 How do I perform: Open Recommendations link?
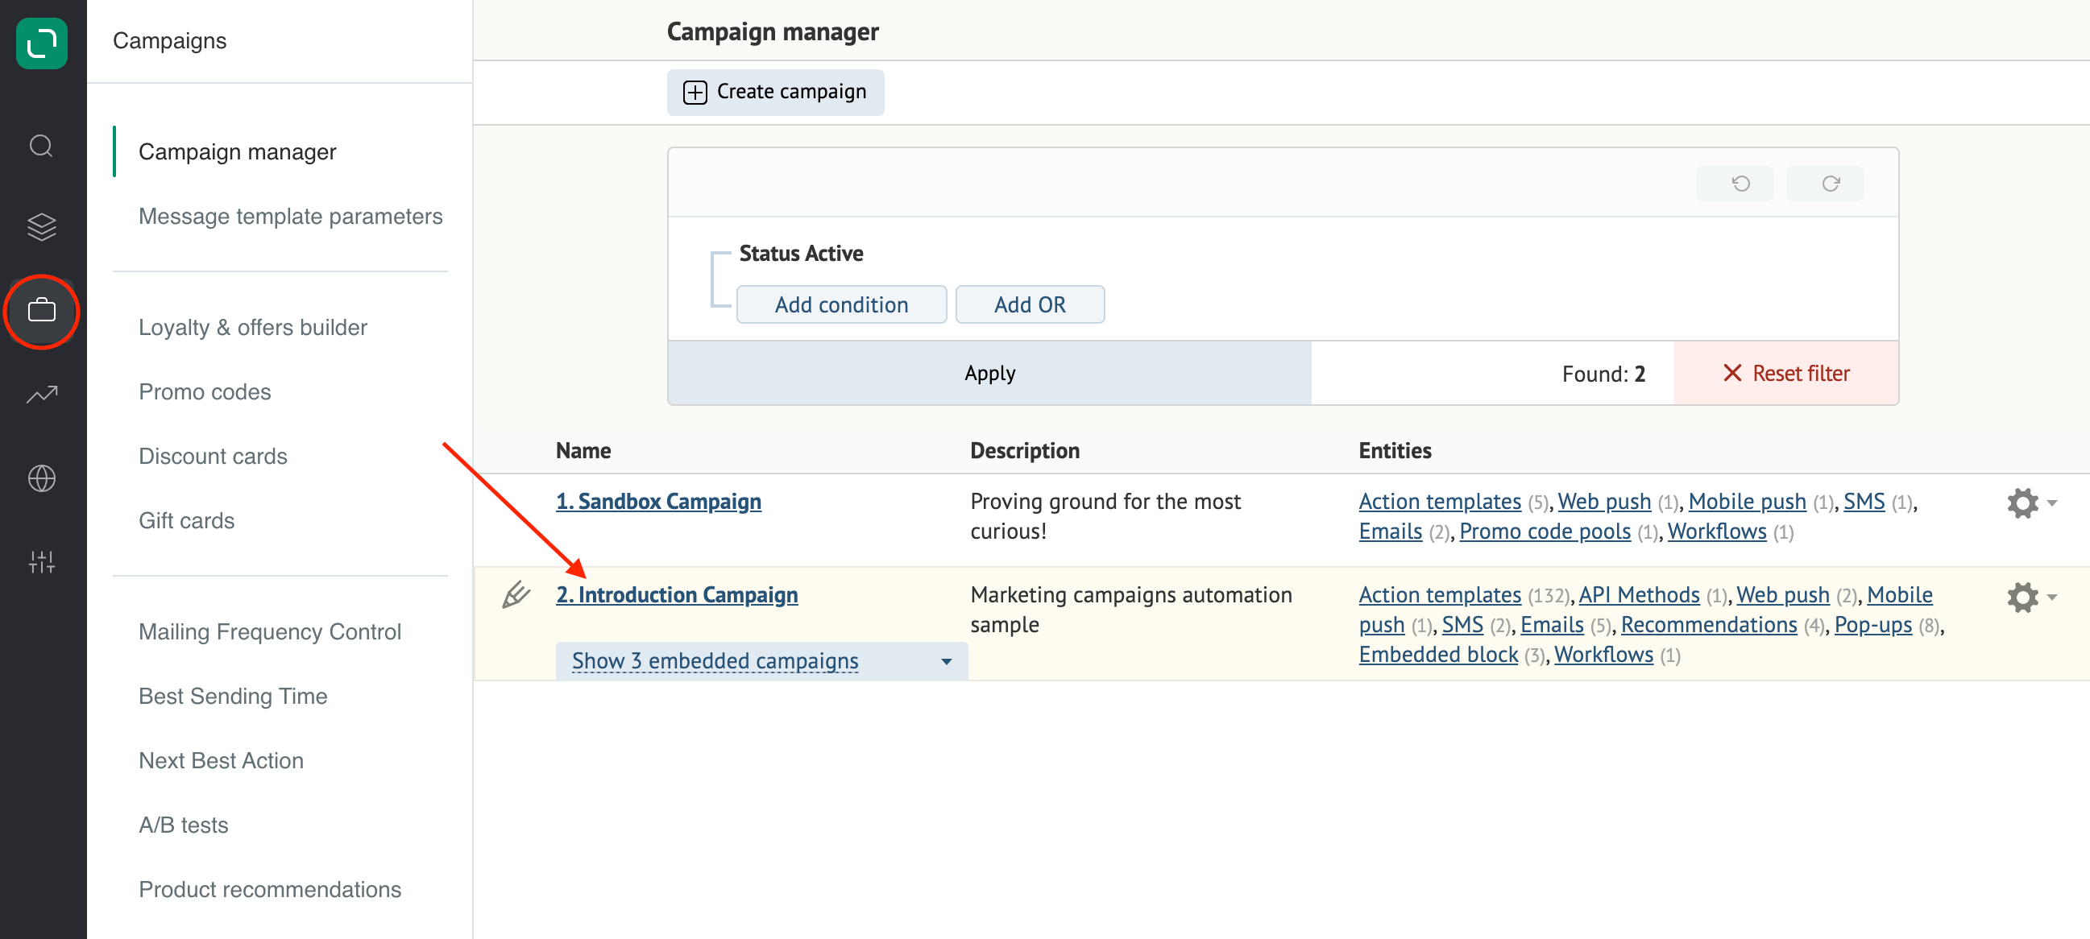[x=1708, y=624]
